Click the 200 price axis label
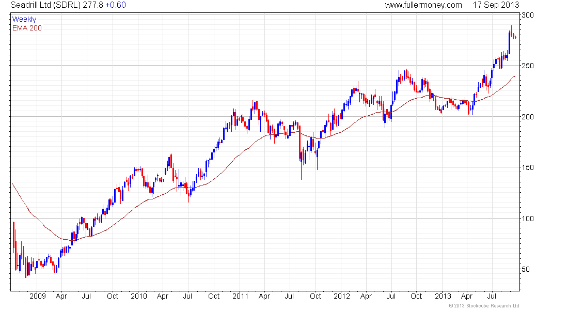Screen dimensions: 568x310 (528, 117)
